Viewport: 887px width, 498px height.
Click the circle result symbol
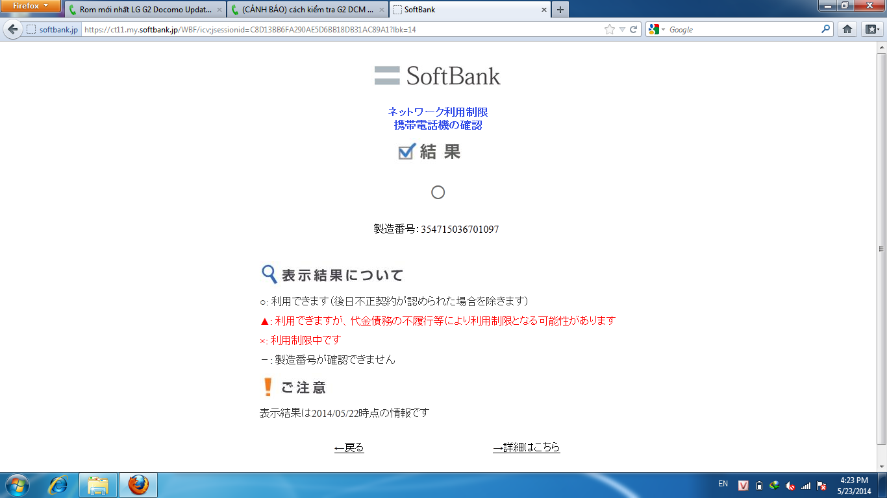(x=438, y=192)
